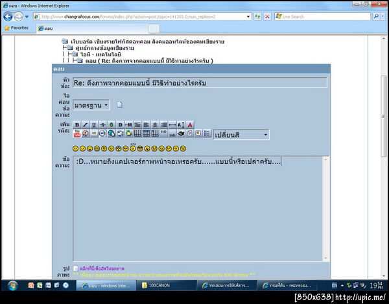
Task: Click the message box scroll down arrow
Action: (x=325, y=259)
